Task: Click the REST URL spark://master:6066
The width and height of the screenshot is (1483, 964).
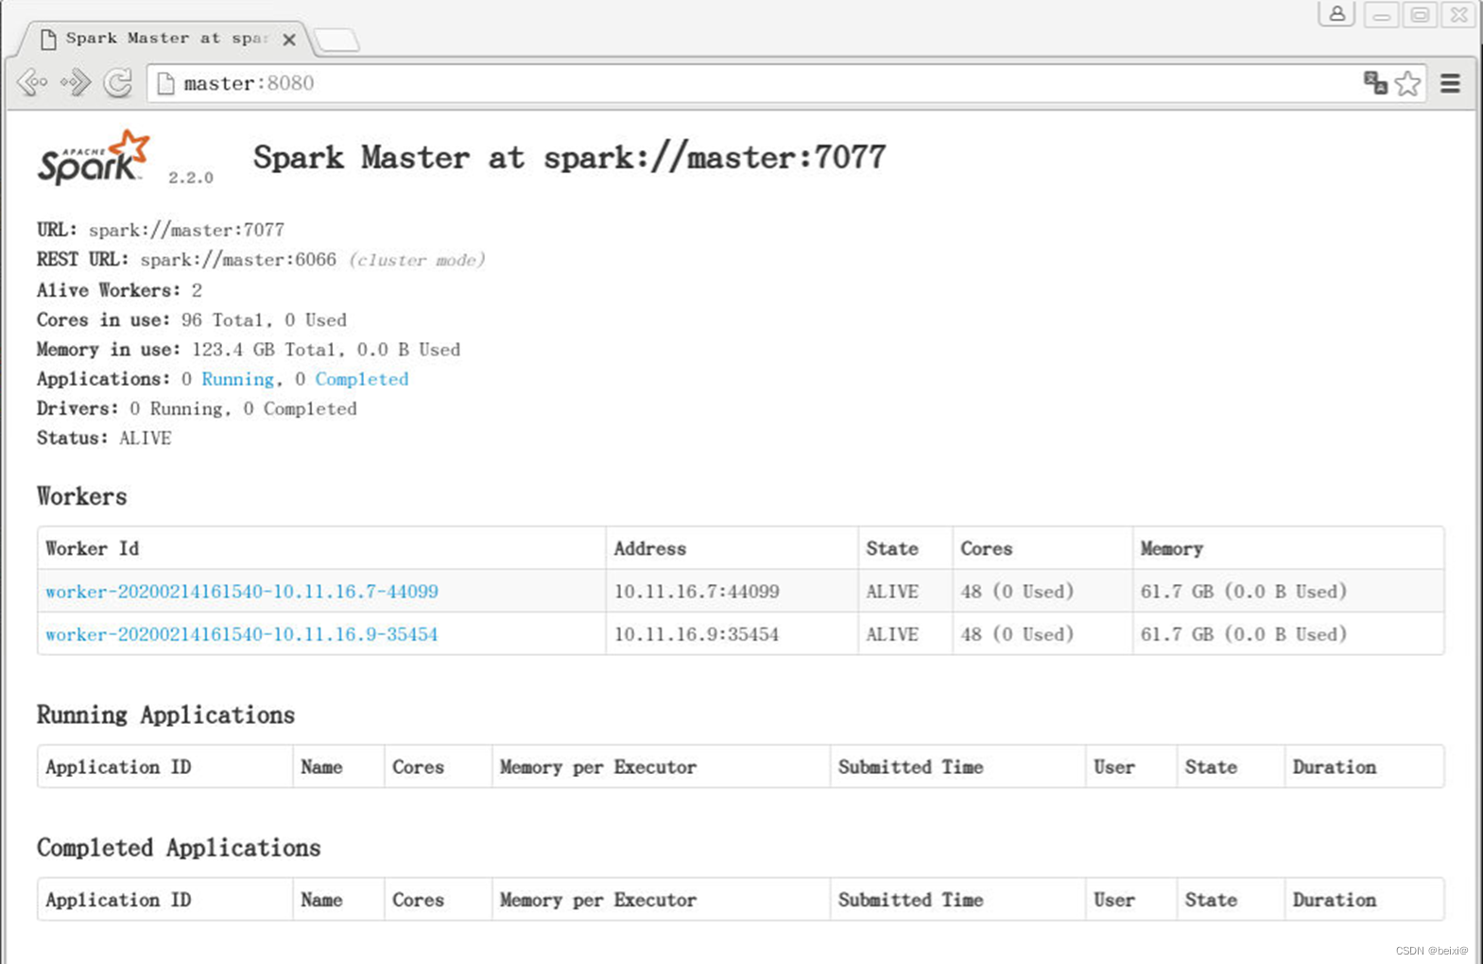Action: pos(238,259)
